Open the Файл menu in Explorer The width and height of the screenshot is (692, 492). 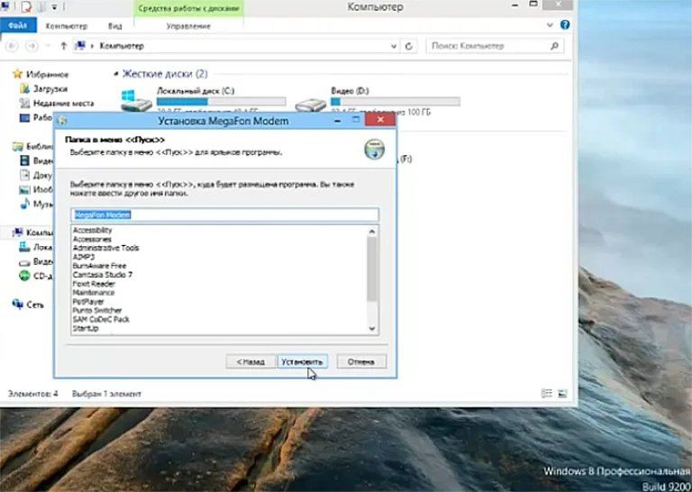coord(18,25)
